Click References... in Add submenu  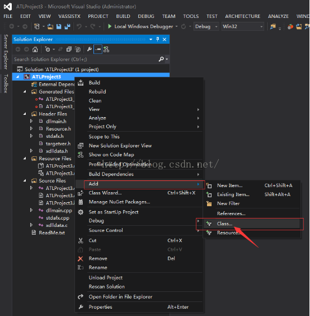click(x=252, y=213)
